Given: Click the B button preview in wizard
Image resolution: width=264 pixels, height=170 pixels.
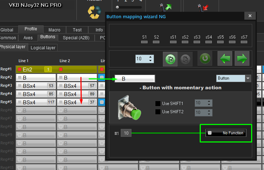Looking at the screenshot, I should pos(135,79).
